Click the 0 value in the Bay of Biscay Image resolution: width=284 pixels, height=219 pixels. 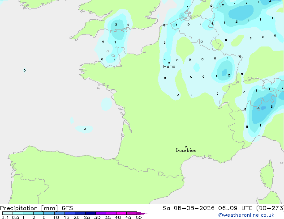[85, 129]
